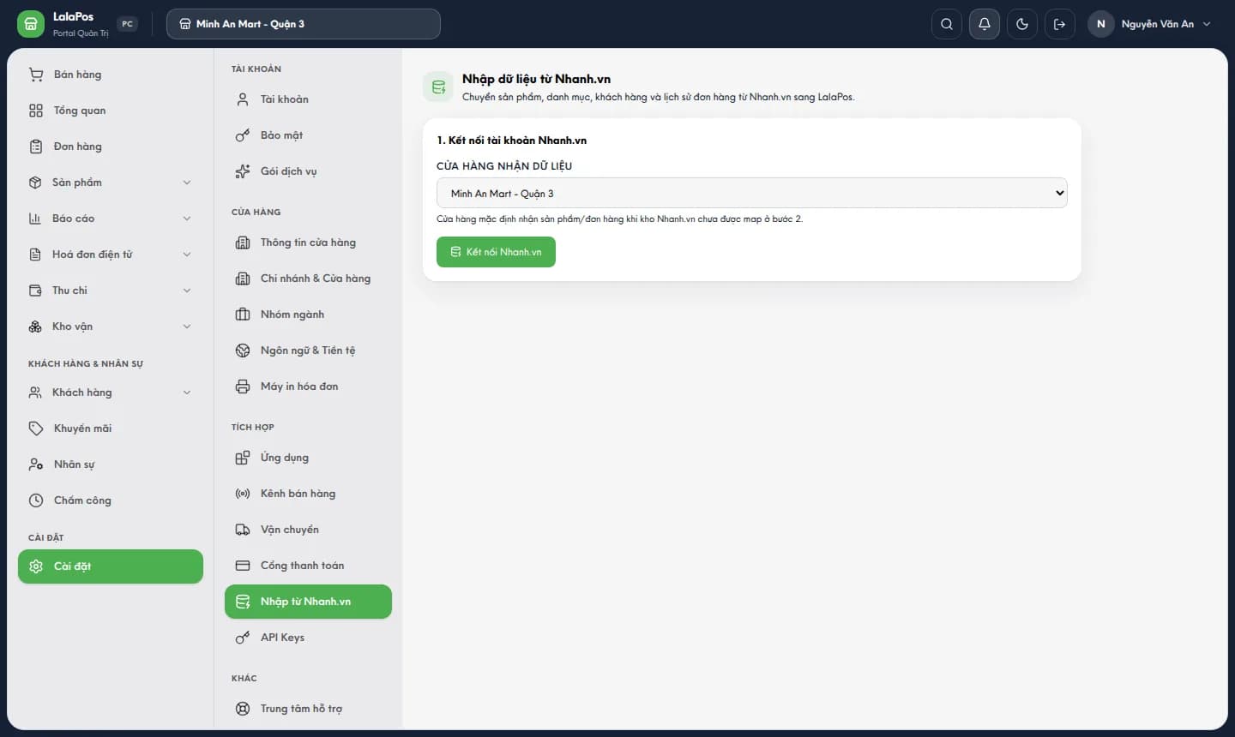Screen dimensions: 1235x737
Task: Click the Kênh bán hàng broadcast icon
Action: 243,494
